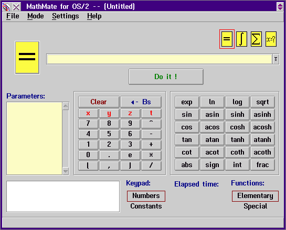Click the Do it ! button
This screenshot has width=286, height=230.
(x=166, y=76)
